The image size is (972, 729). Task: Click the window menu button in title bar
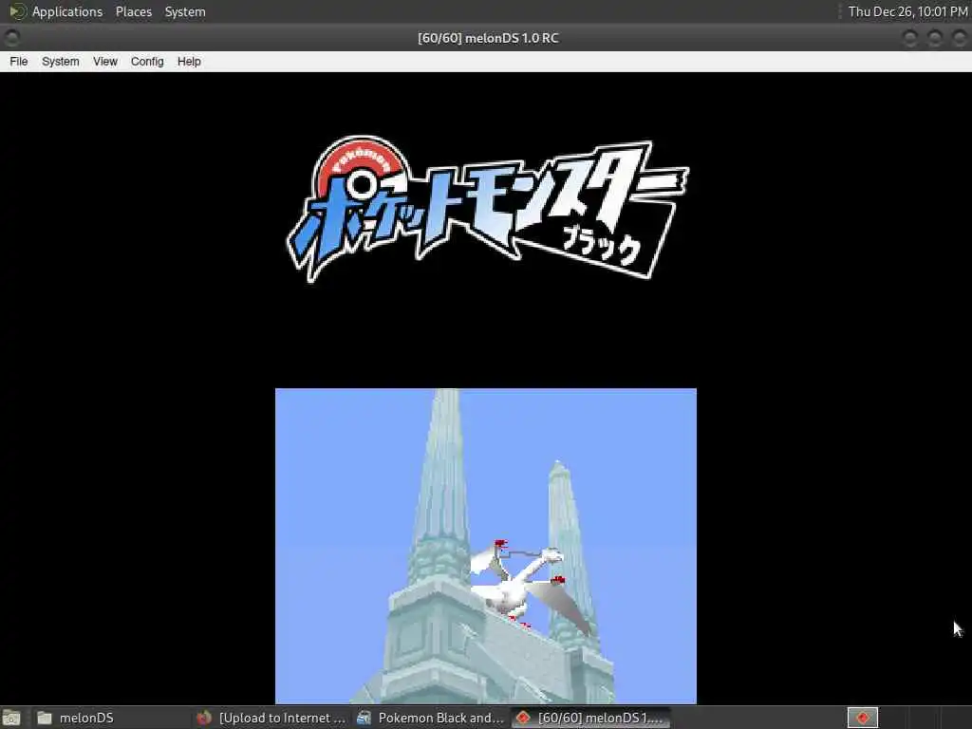click(x=11, y=38)
